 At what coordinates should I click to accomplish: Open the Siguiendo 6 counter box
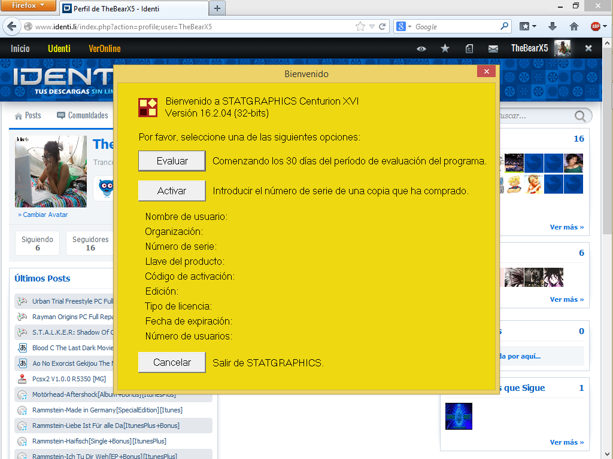click(x=37, y=243)
